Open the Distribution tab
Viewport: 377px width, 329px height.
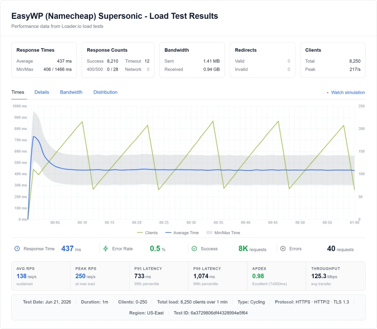coord(105,92)
